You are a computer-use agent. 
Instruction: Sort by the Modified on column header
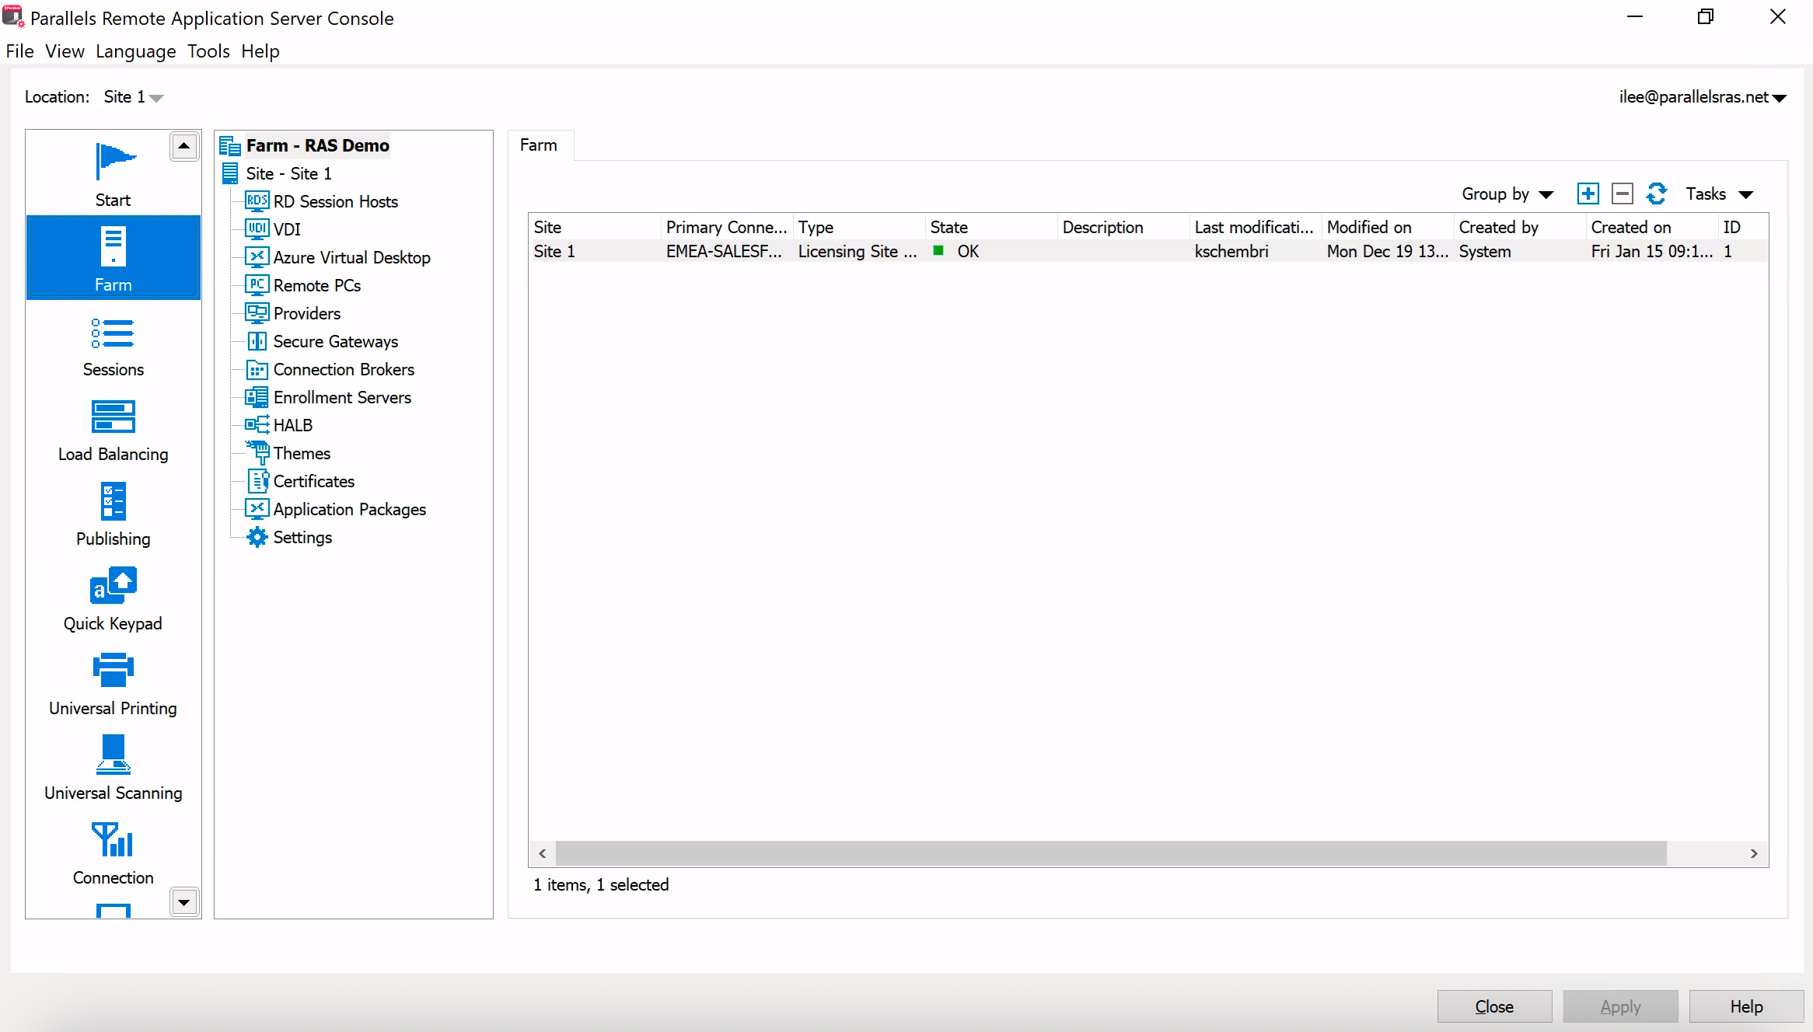point(1388,227)
